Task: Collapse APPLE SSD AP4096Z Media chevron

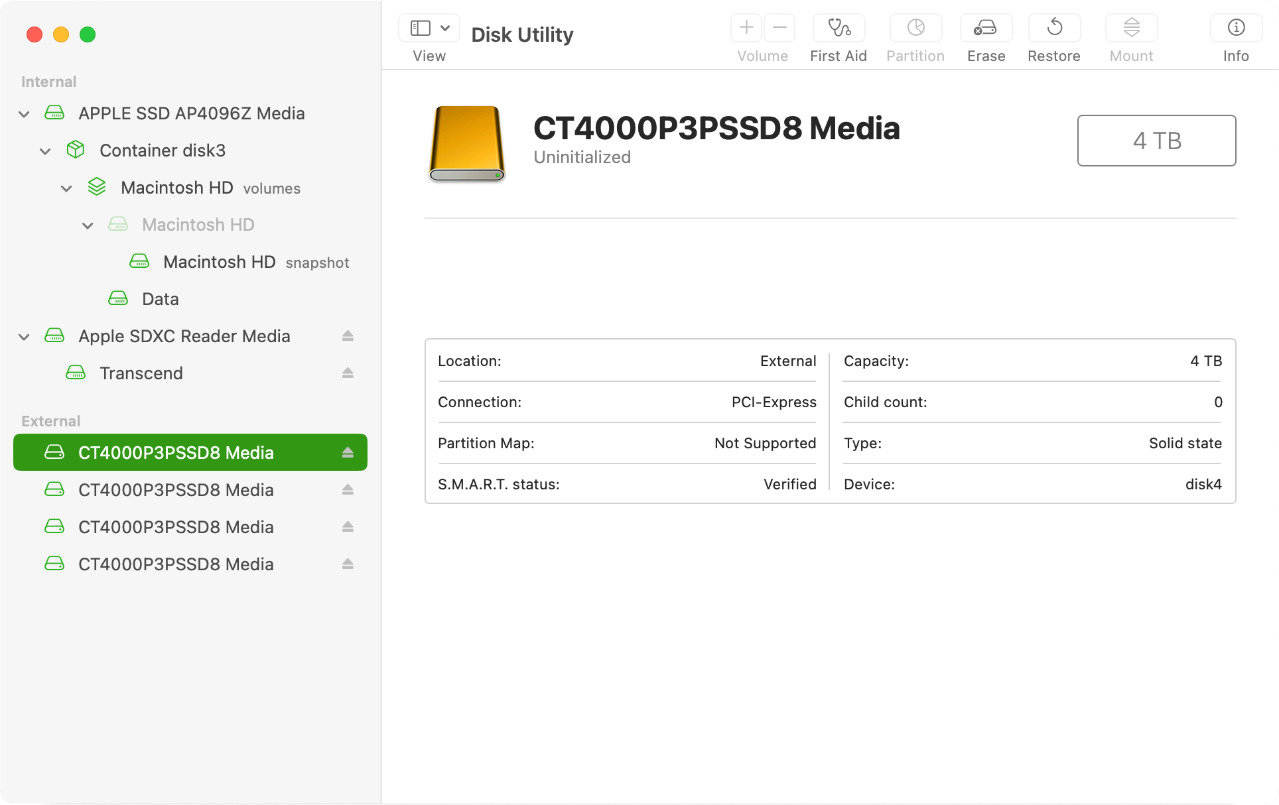Action: pyautogui.click(x=24, y=114)
